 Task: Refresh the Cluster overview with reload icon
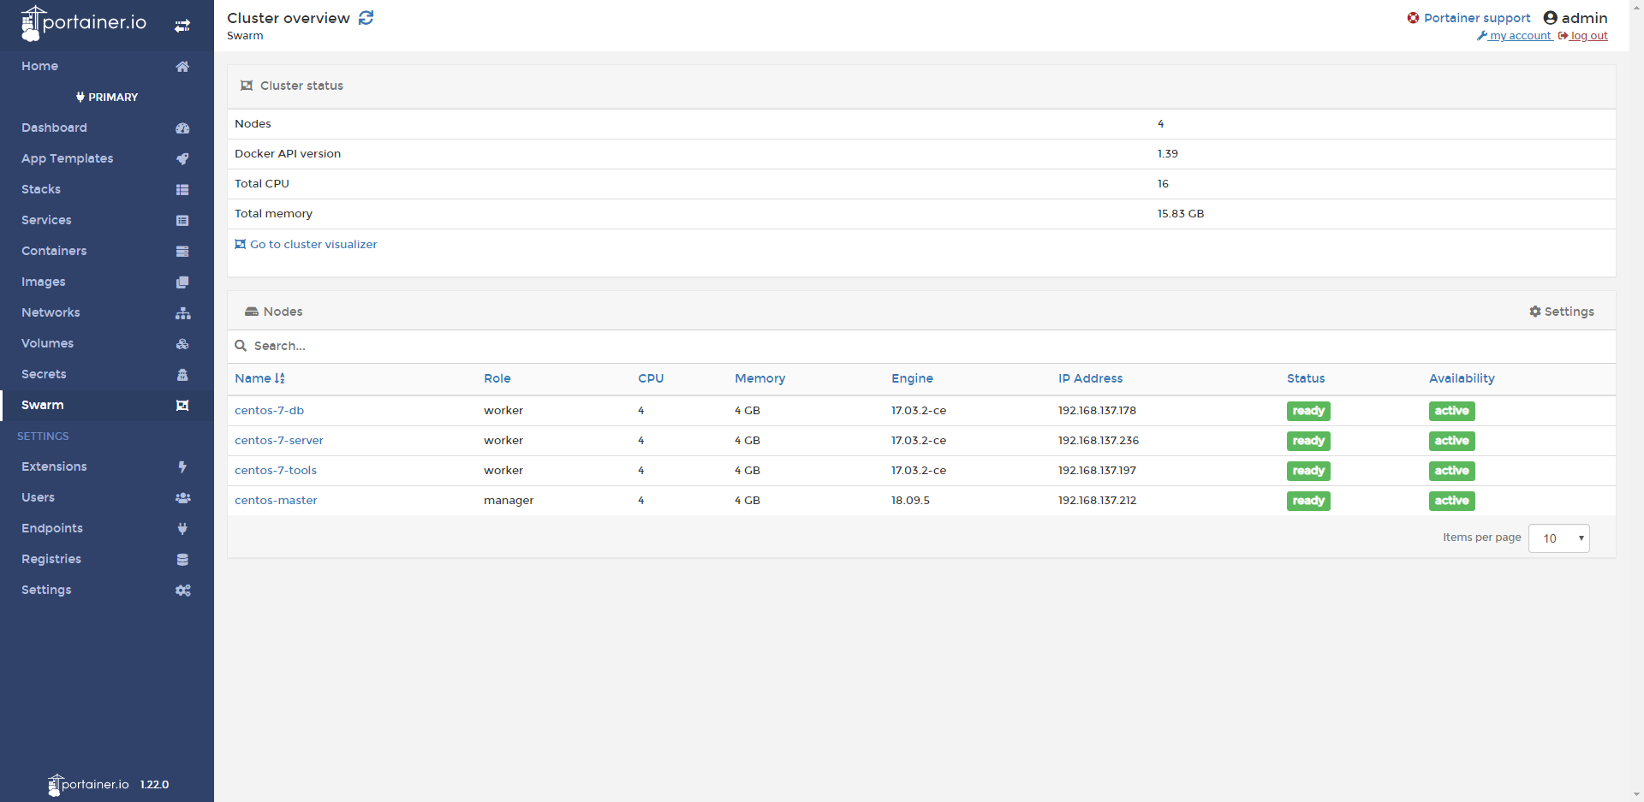click(x=366, y=18)
